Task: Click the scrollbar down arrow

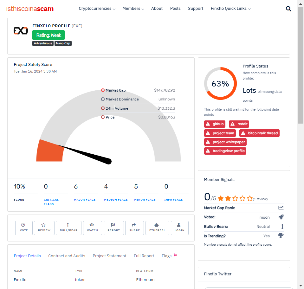Action: point(301,286)
